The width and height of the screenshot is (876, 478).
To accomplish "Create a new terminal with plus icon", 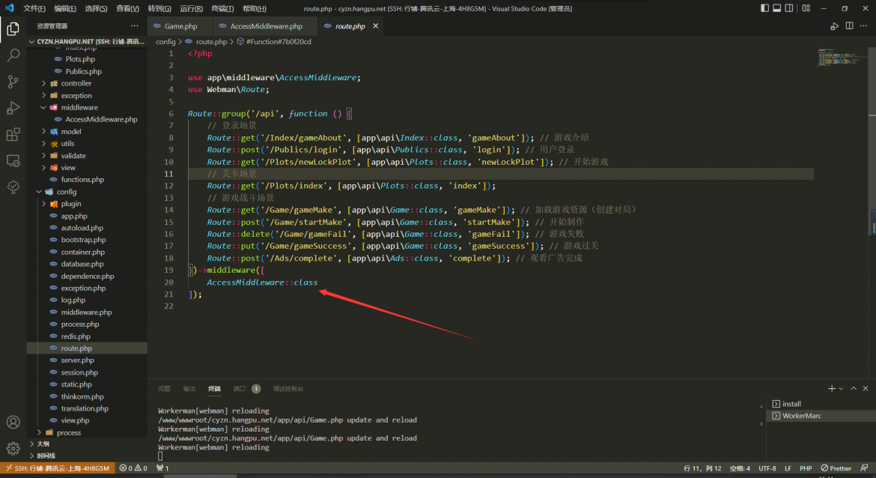I will 831,389.
